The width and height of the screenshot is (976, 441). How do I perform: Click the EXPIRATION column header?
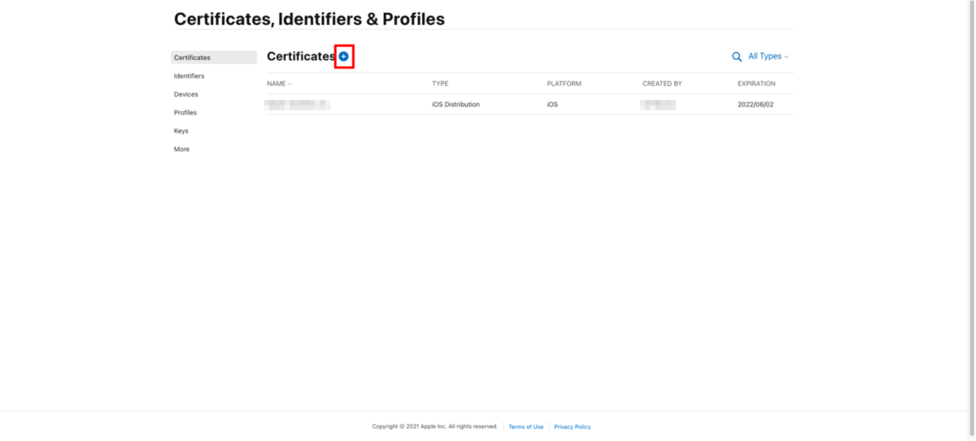pos(756,84)
